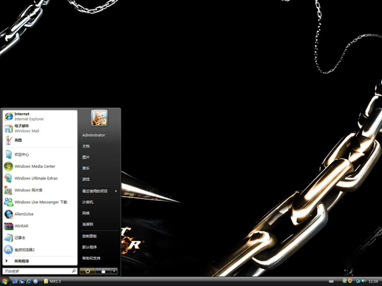Click the magnifier icon in the search box
The width and height of the screenshot is (382, 286).
[73, 271]
